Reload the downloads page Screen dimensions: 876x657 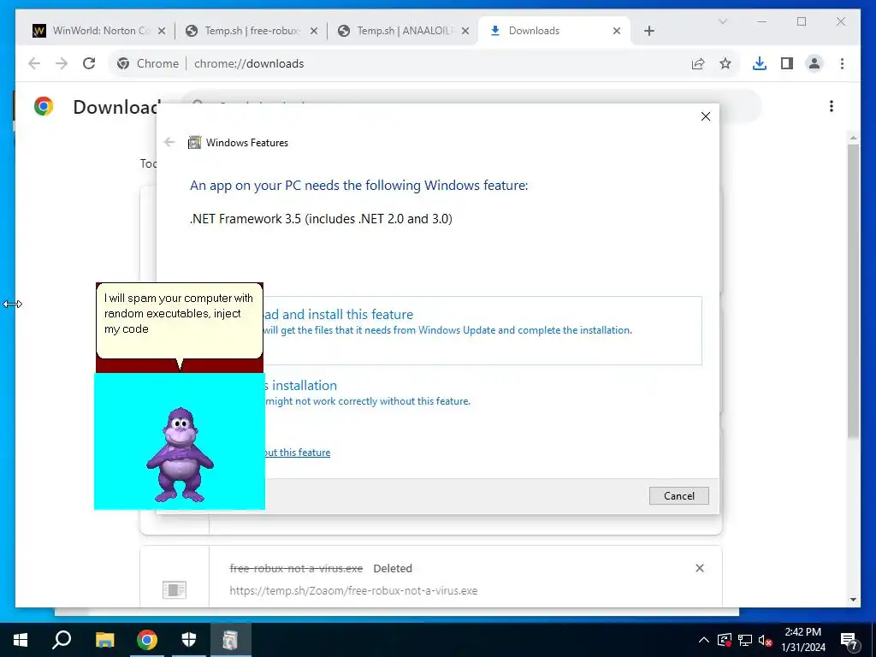pos(89,63)
